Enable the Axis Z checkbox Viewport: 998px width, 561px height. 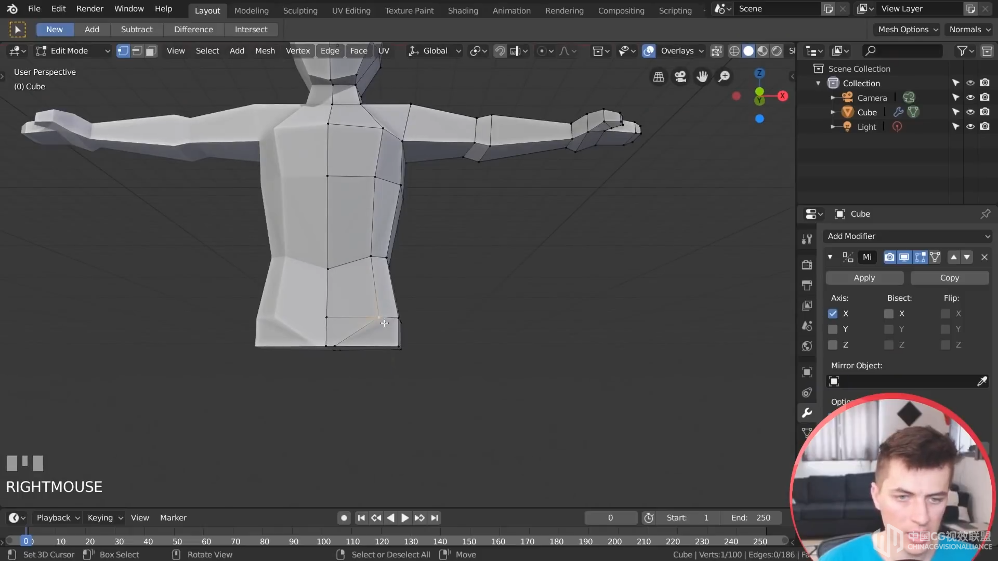point(833,345)
